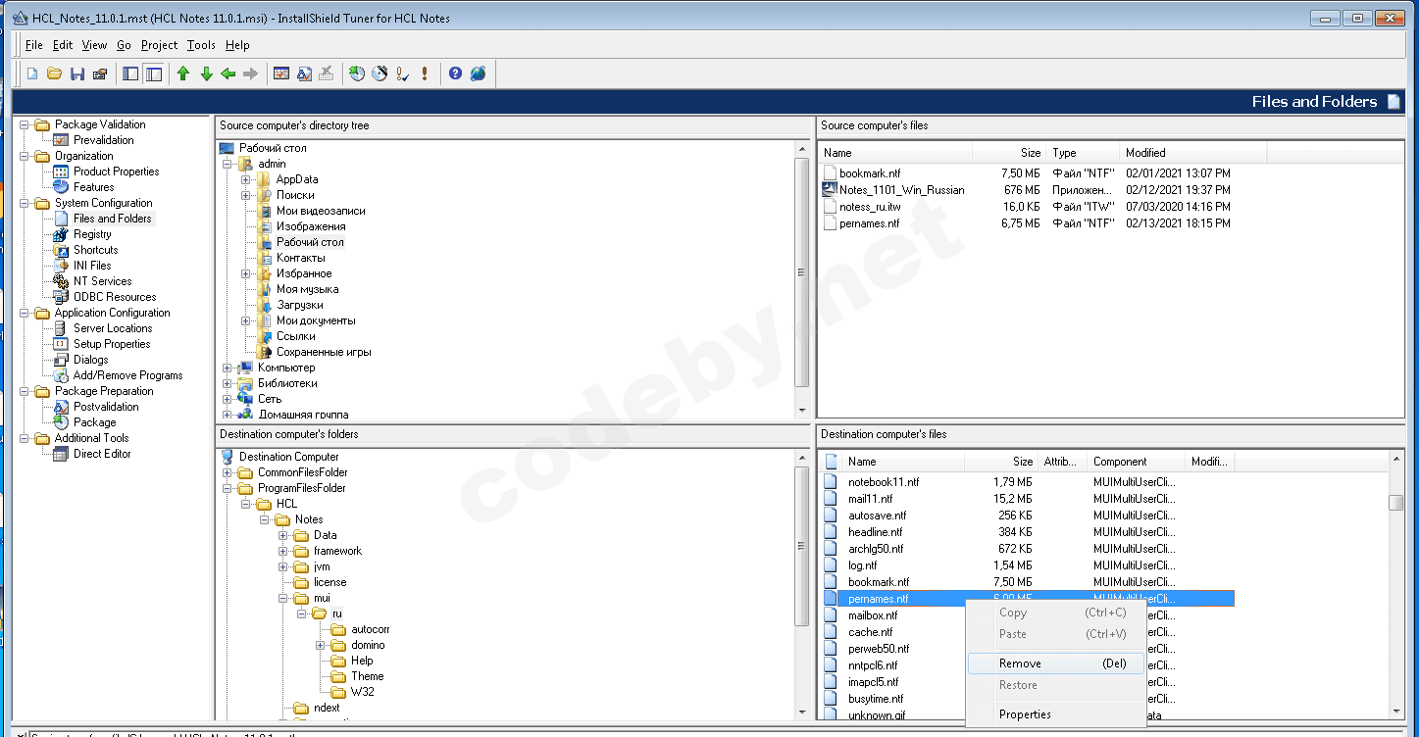Screen dimensions: 1419x737
Task: Select Direct Editor under Additional Tools
Action: 102,454
